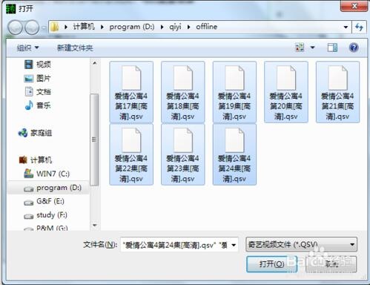Image resolution: width=370 pixels, height=285 pixels.
Task: Click the 图片 picture icon in the sidebar
Action: (29, 79)
